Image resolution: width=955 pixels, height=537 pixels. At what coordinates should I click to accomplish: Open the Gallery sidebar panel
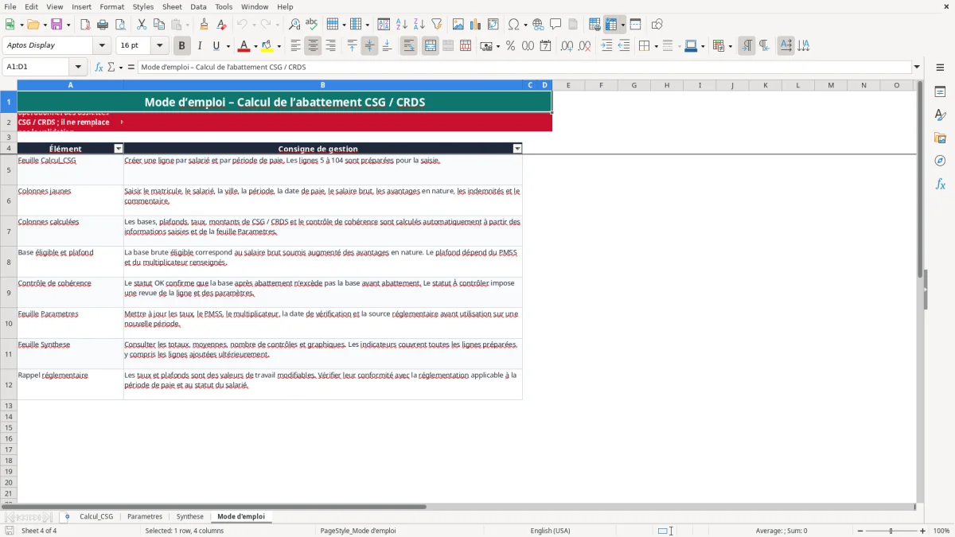940,138
